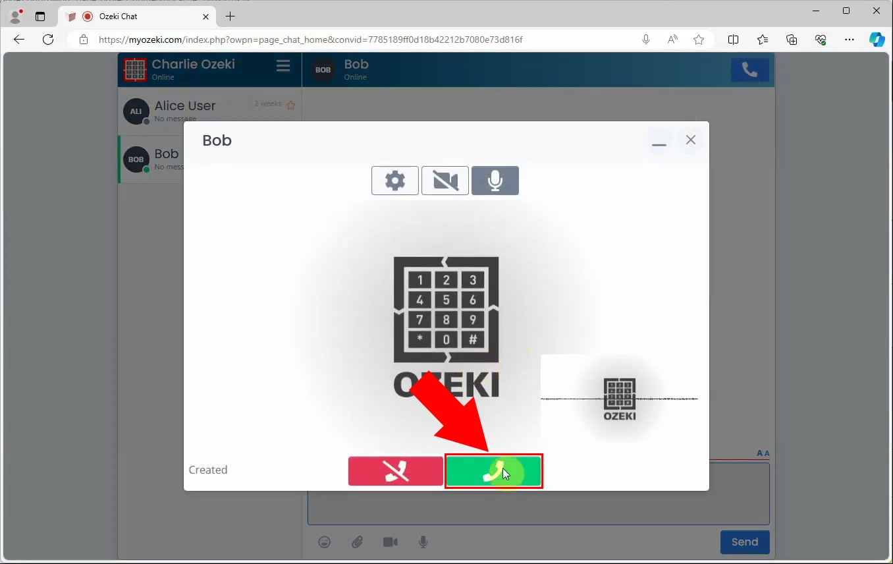Click the small Ozeki self-view thumbnail
The image size is (893, 564).
619,399
